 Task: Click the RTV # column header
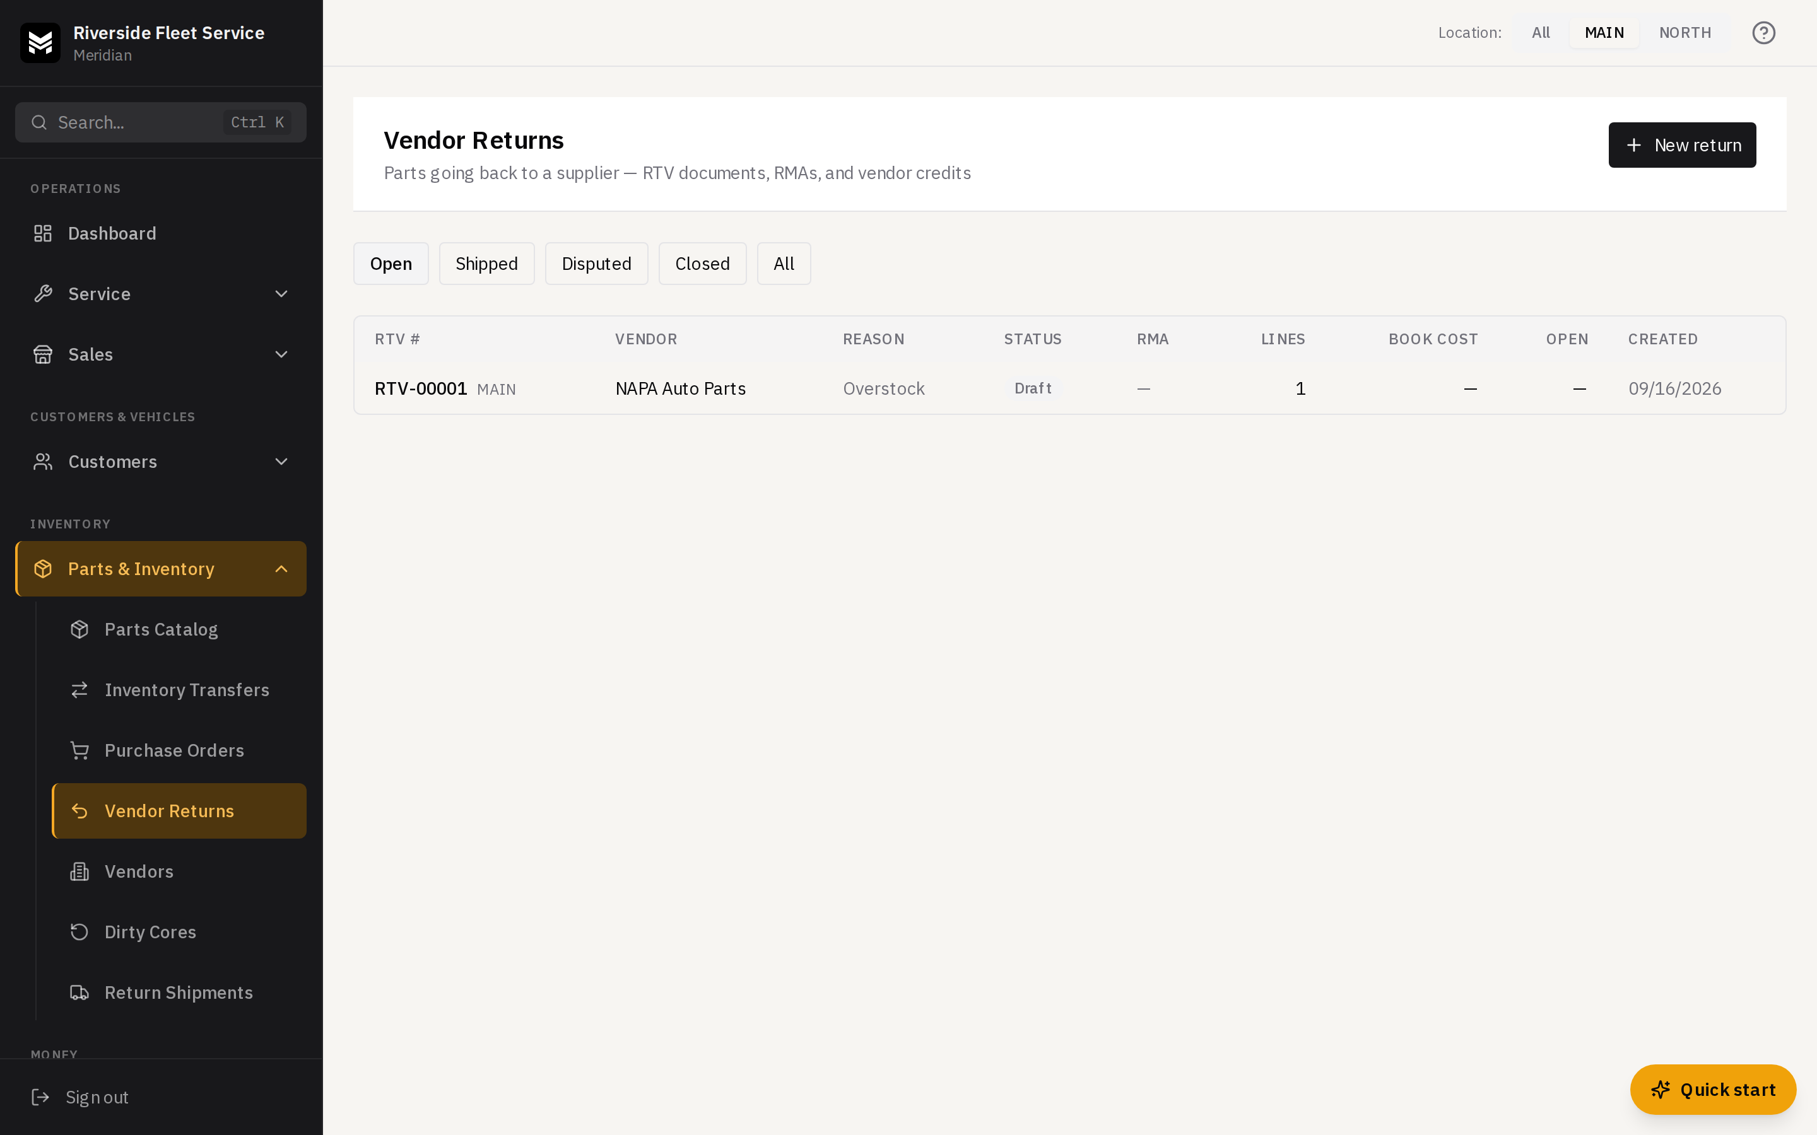(397, 339)
